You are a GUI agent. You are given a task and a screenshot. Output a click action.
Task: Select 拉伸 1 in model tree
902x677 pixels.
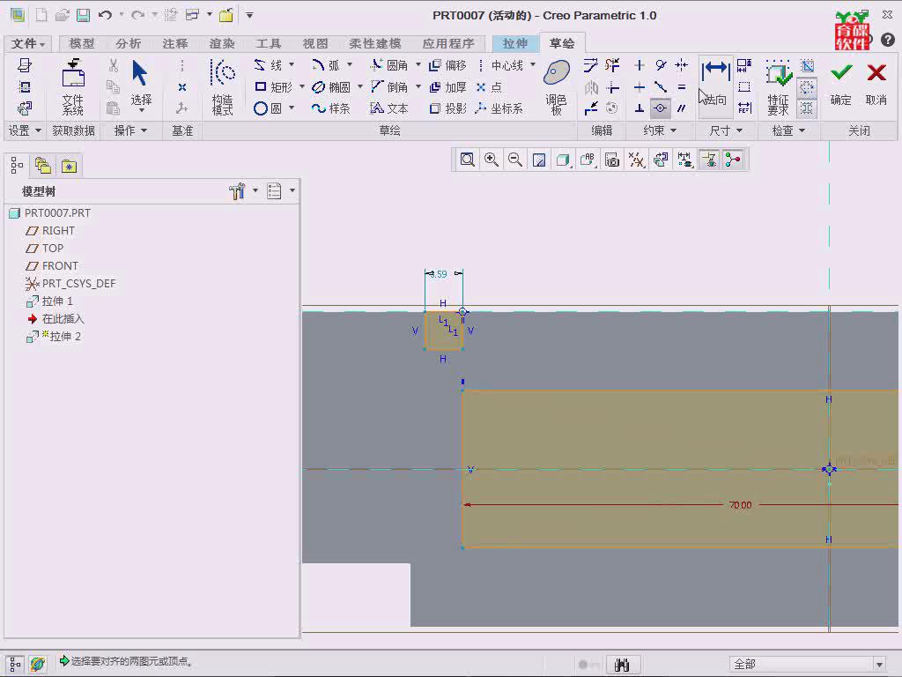(49, 301)
